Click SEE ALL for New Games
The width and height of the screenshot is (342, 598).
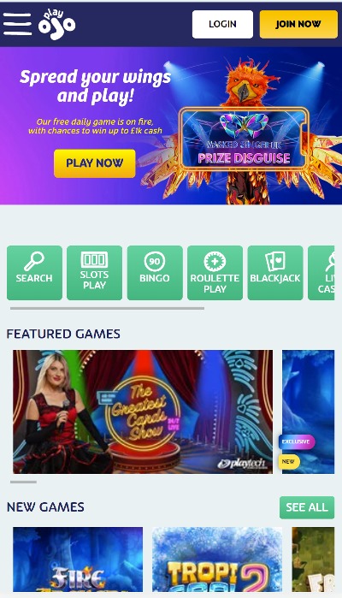[307, 507]
